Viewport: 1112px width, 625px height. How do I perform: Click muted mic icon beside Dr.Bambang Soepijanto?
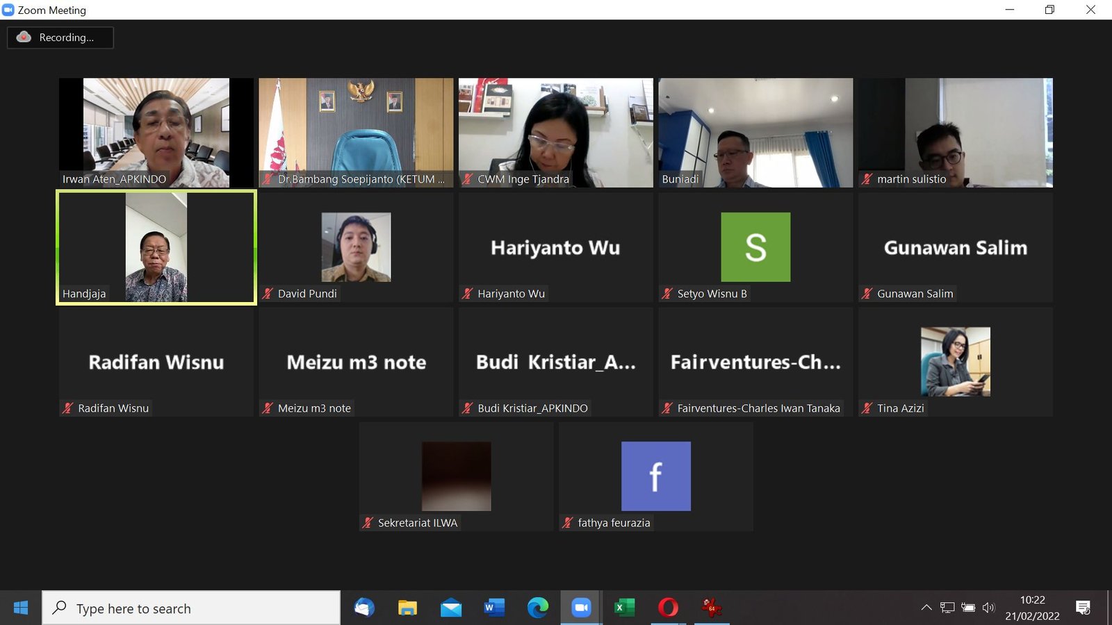coord(268,179)
